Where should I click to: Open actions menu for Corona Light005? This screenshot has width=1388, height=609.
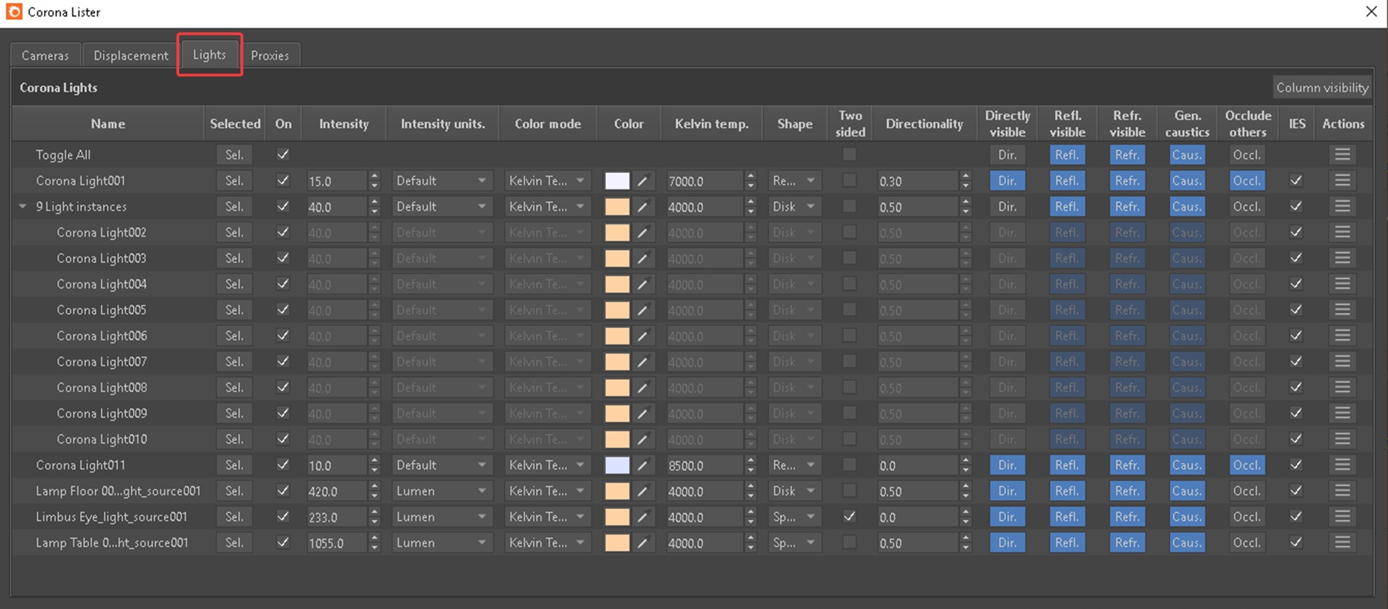1342,310
